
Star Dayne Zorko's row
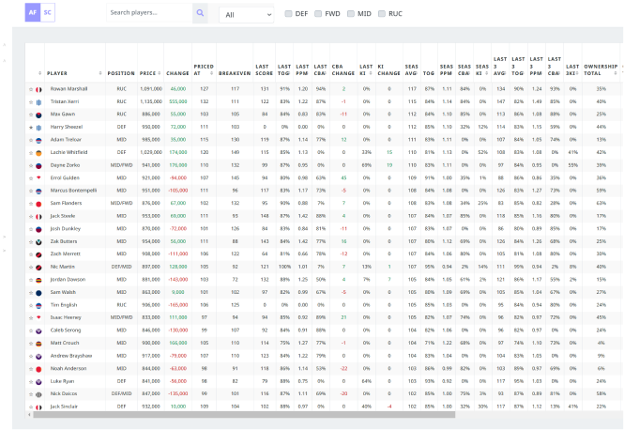[31, 164]
